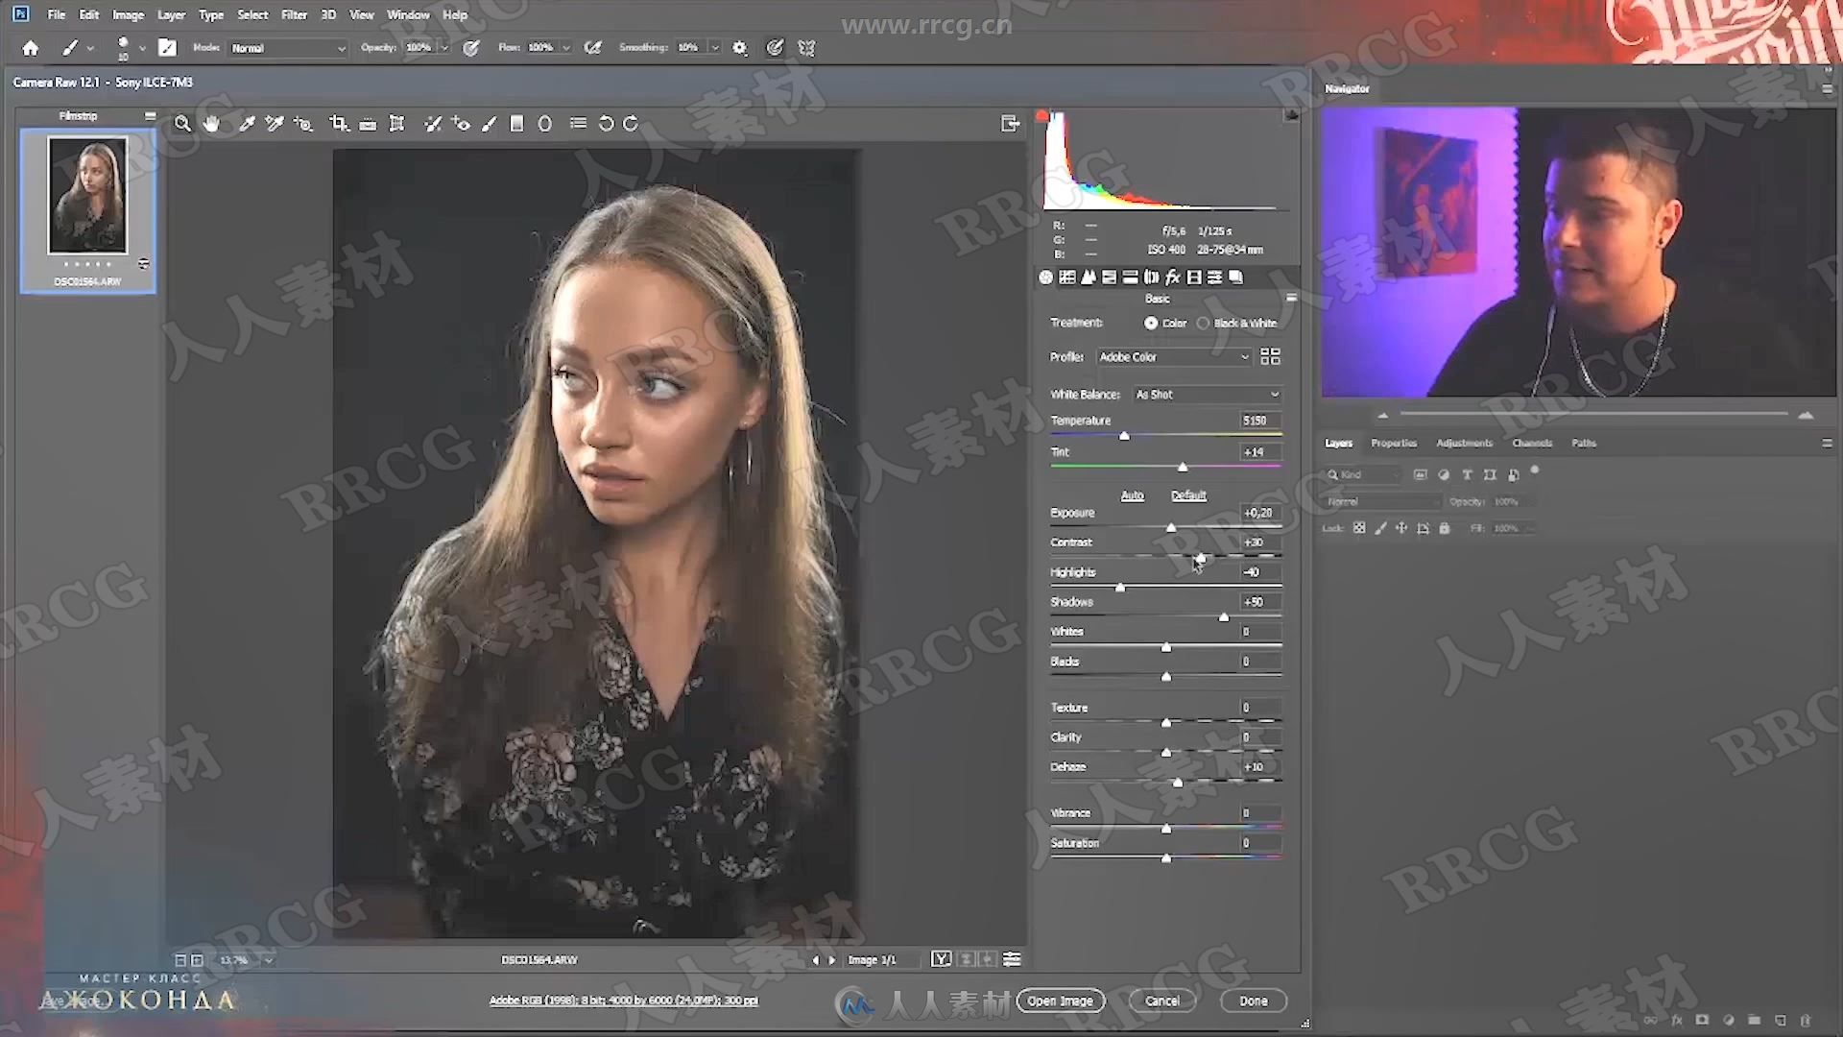Viewport: 1843px width, 1037px height.
Task: Select DSC01564.ARW filmstrip thumbnail
Action: coord(87,210)
